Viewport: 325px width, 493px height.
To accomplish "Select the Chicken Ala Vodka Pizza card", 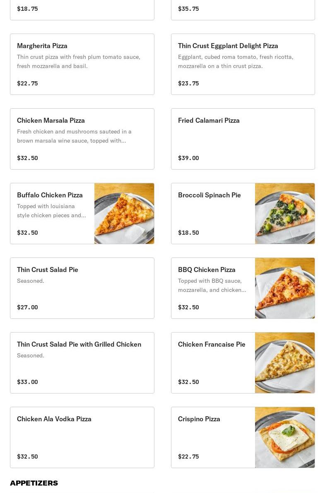I will 82,437.
